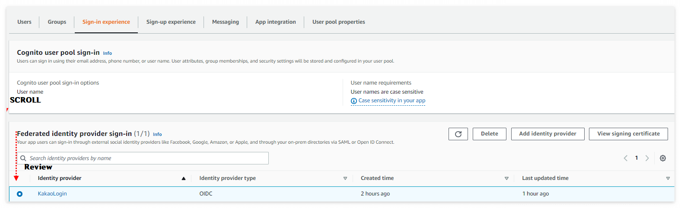Sort by Identity provider column arrow
The image size is (681, 208).
point(184,179)
